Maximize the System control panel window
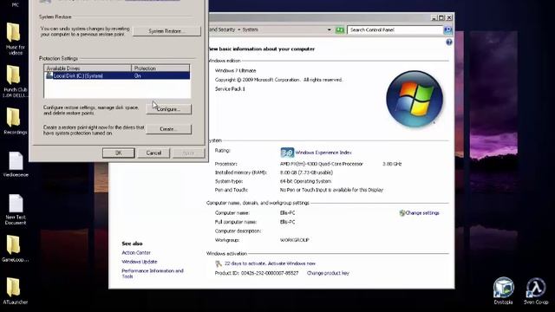 click(441, 17)
